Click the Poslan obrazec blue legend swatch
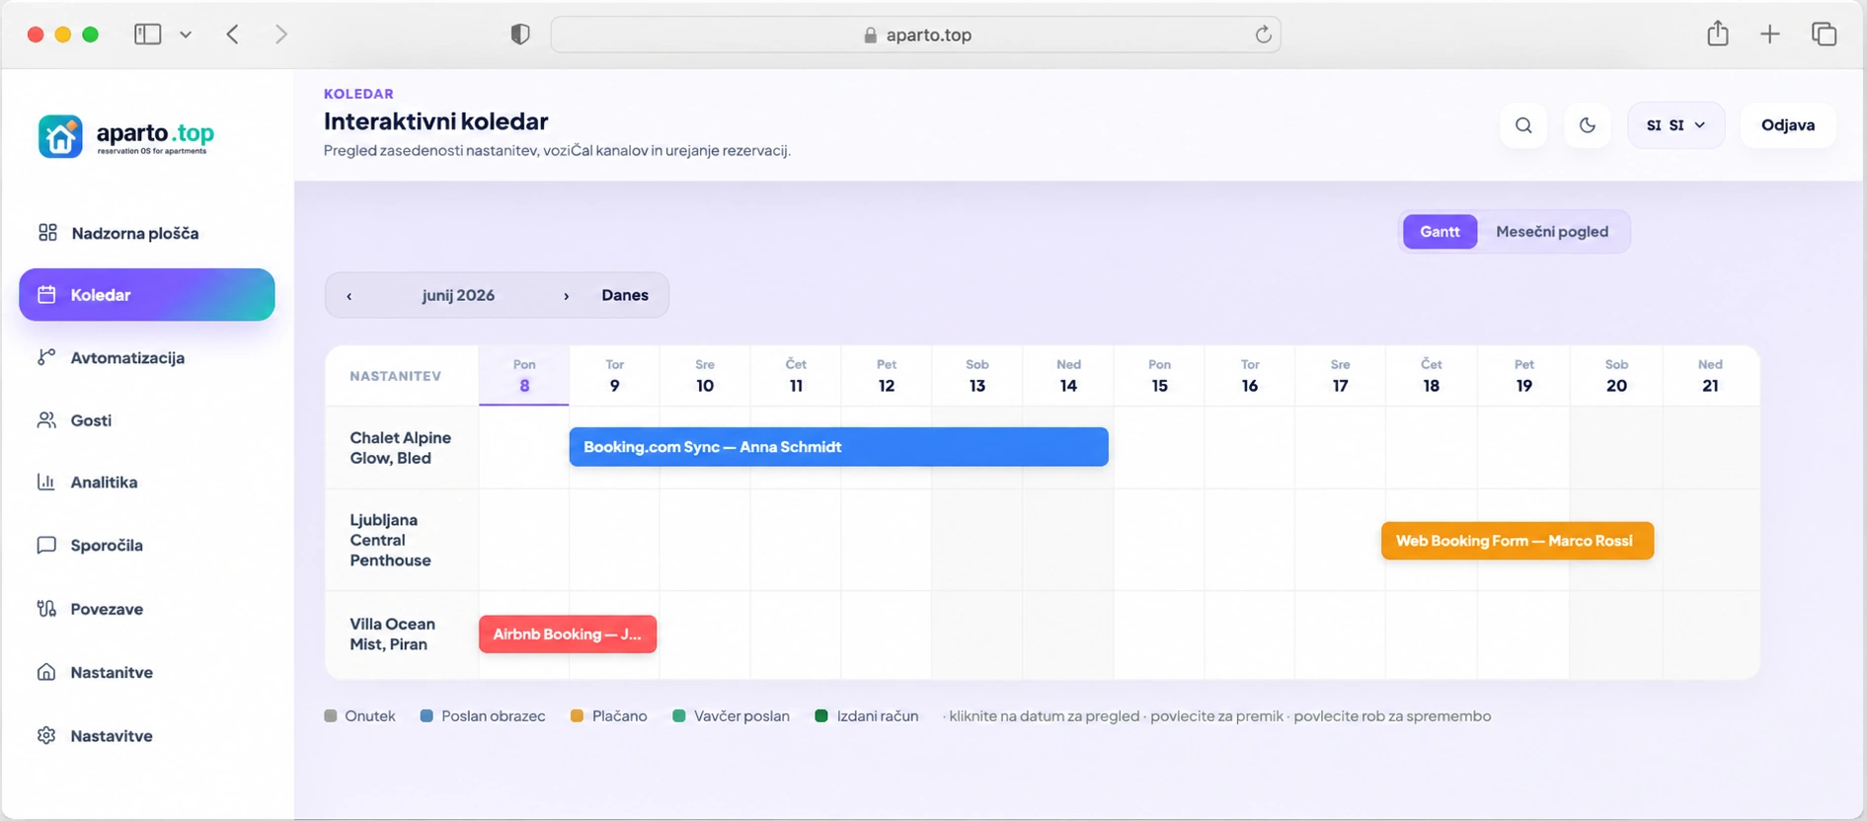The height and width of the screenshot is (821, 1867). point(427,715)
